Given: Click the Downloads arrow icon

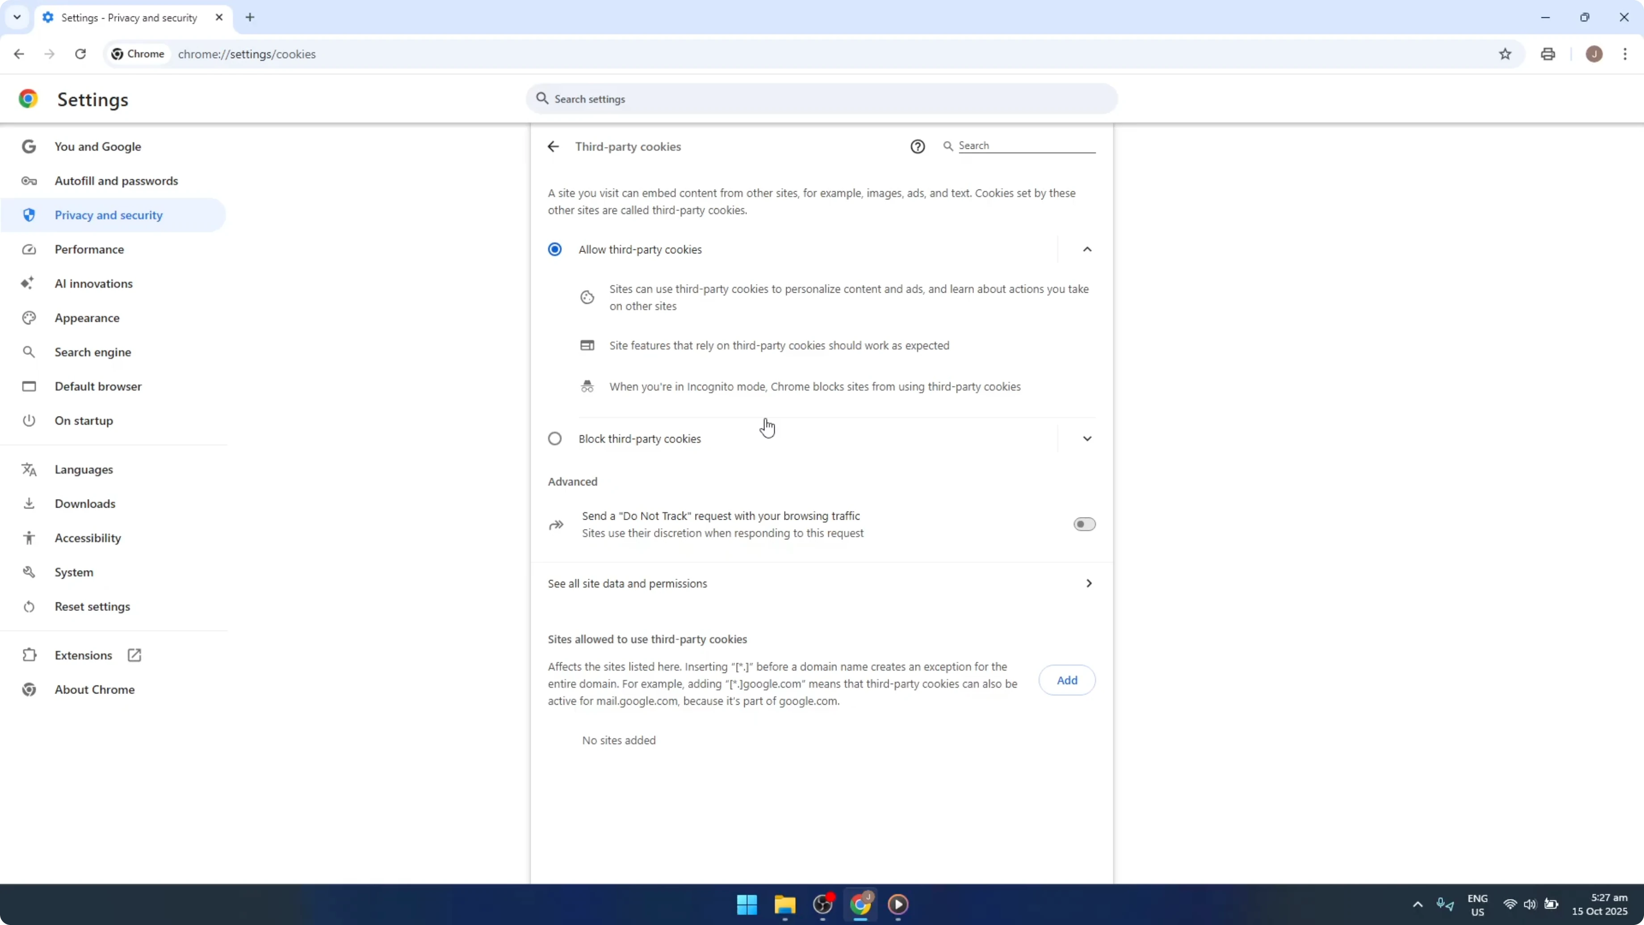Looking at the screenshot, I should [29, 503].
